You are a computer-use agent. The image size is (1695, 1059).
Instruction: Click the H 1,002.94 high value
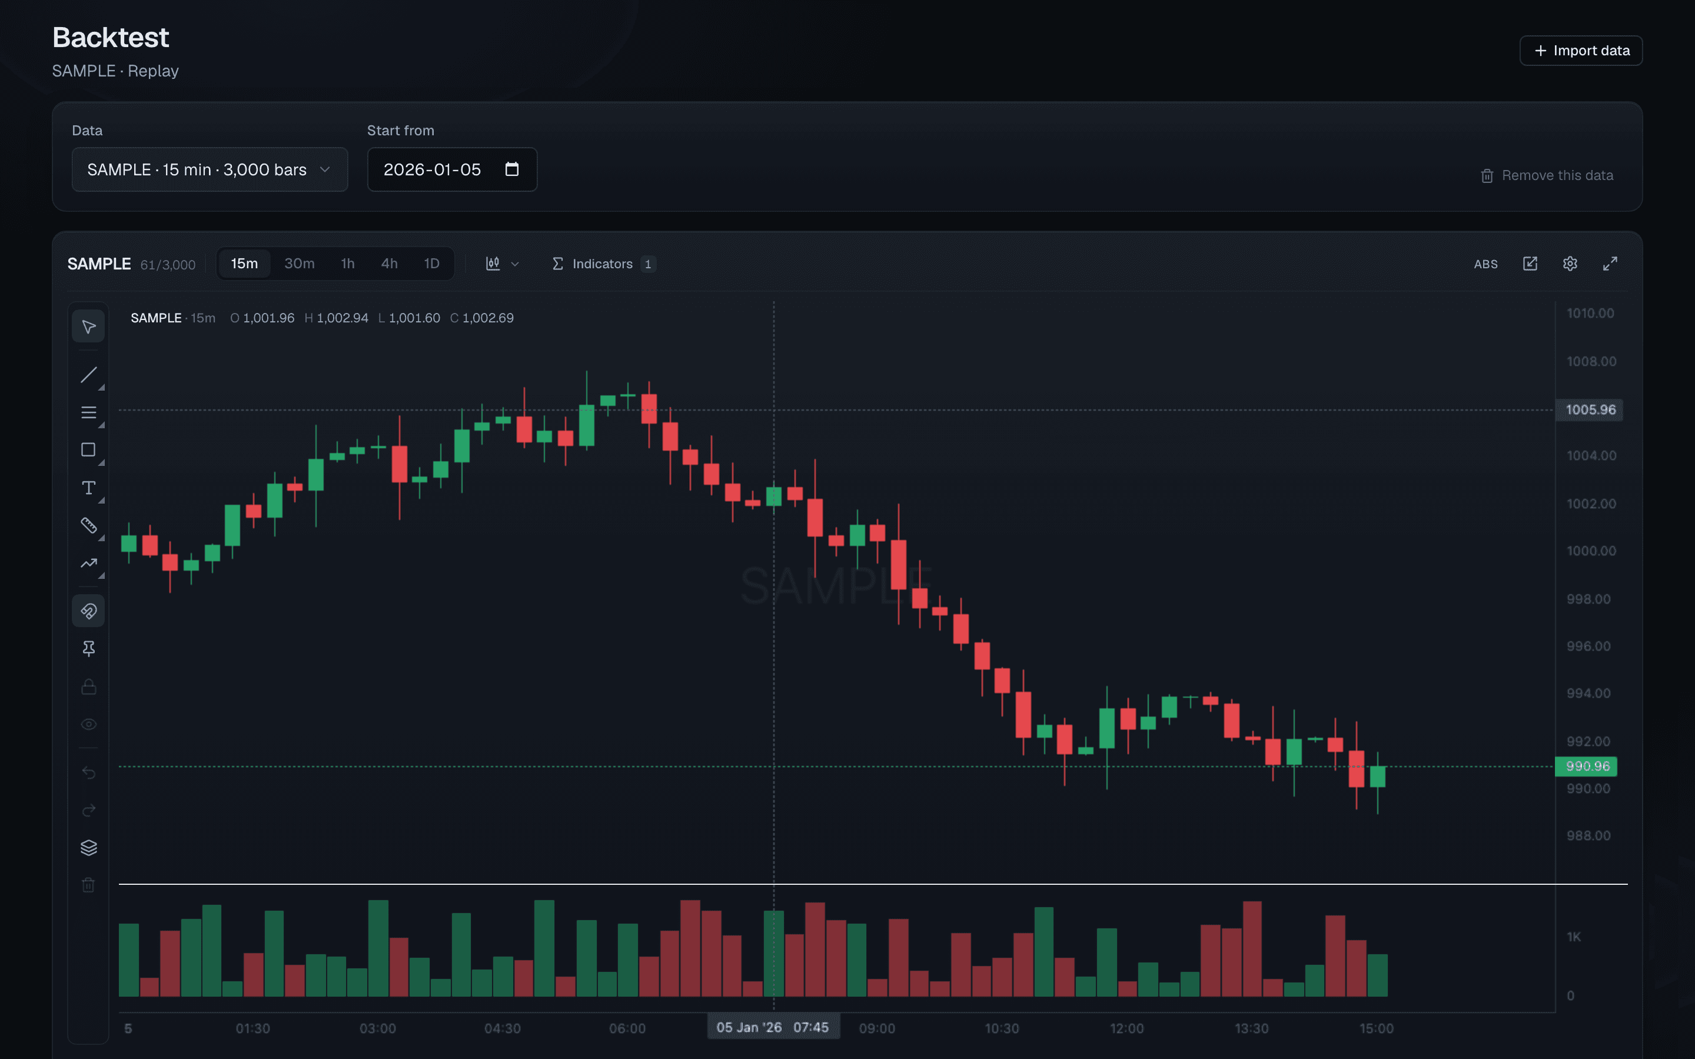click(336, 318)
